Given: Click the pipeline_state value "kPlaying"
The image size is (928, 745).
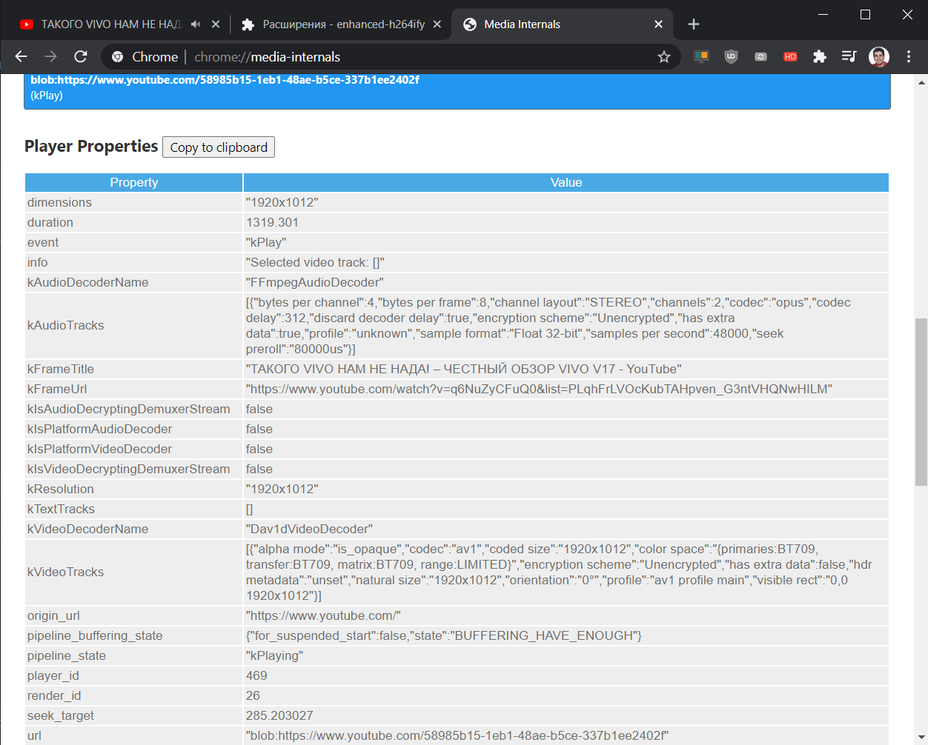Looking at the screenshot, I should (x=274, y=655).
